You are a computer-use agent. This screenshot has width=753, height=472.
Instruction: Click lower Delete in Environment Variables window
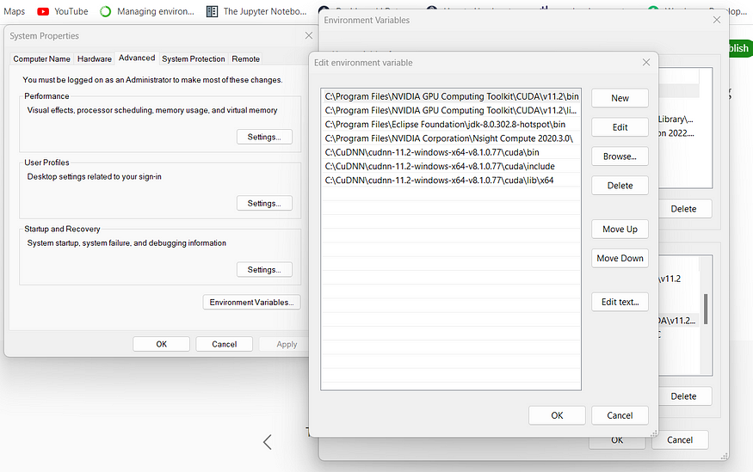tap(685, 396)
